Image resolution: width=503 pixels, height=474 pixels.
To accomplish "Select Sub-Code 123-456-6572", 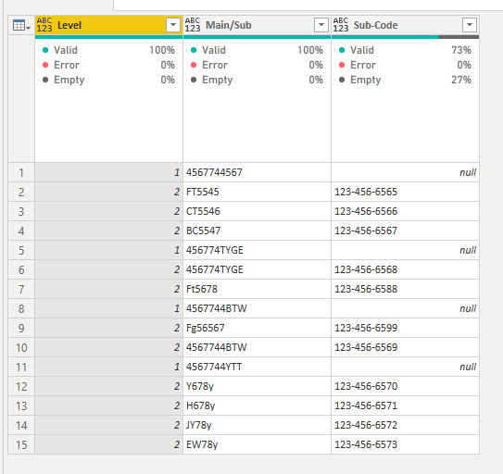I will (x=405, y=425).
